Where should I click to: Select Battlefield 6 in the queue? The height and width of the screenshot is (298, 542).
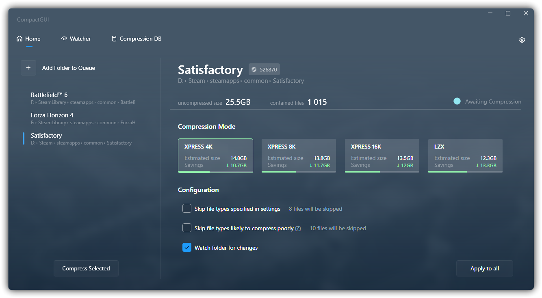coord(83,98)
